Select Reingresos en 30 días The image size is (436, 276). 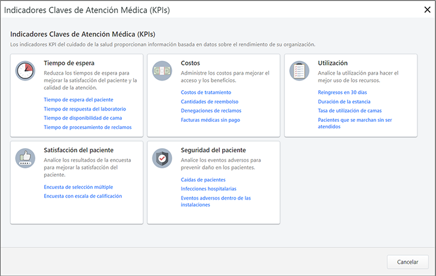tap(343, 93)
